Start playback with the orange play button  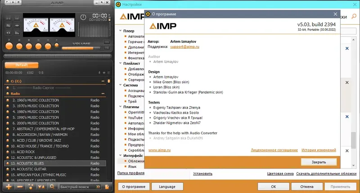tap(9, 46)
